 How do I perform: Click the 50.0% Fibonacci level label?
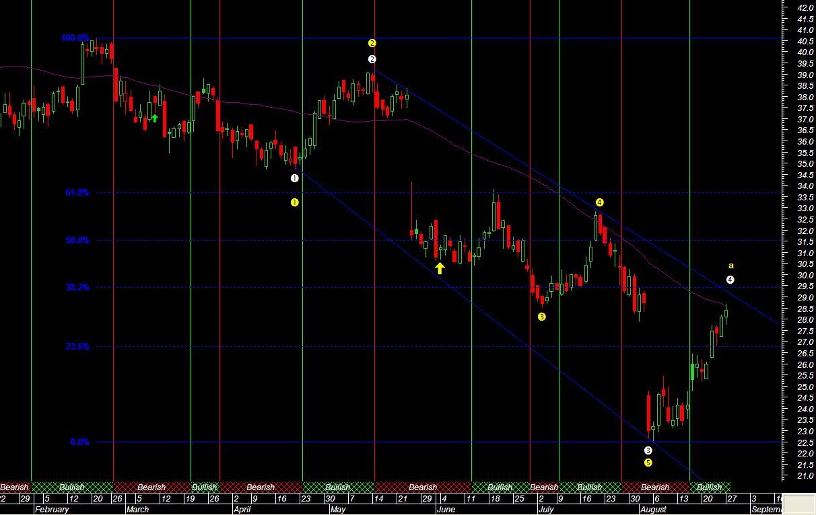click(x=77, y=240)
